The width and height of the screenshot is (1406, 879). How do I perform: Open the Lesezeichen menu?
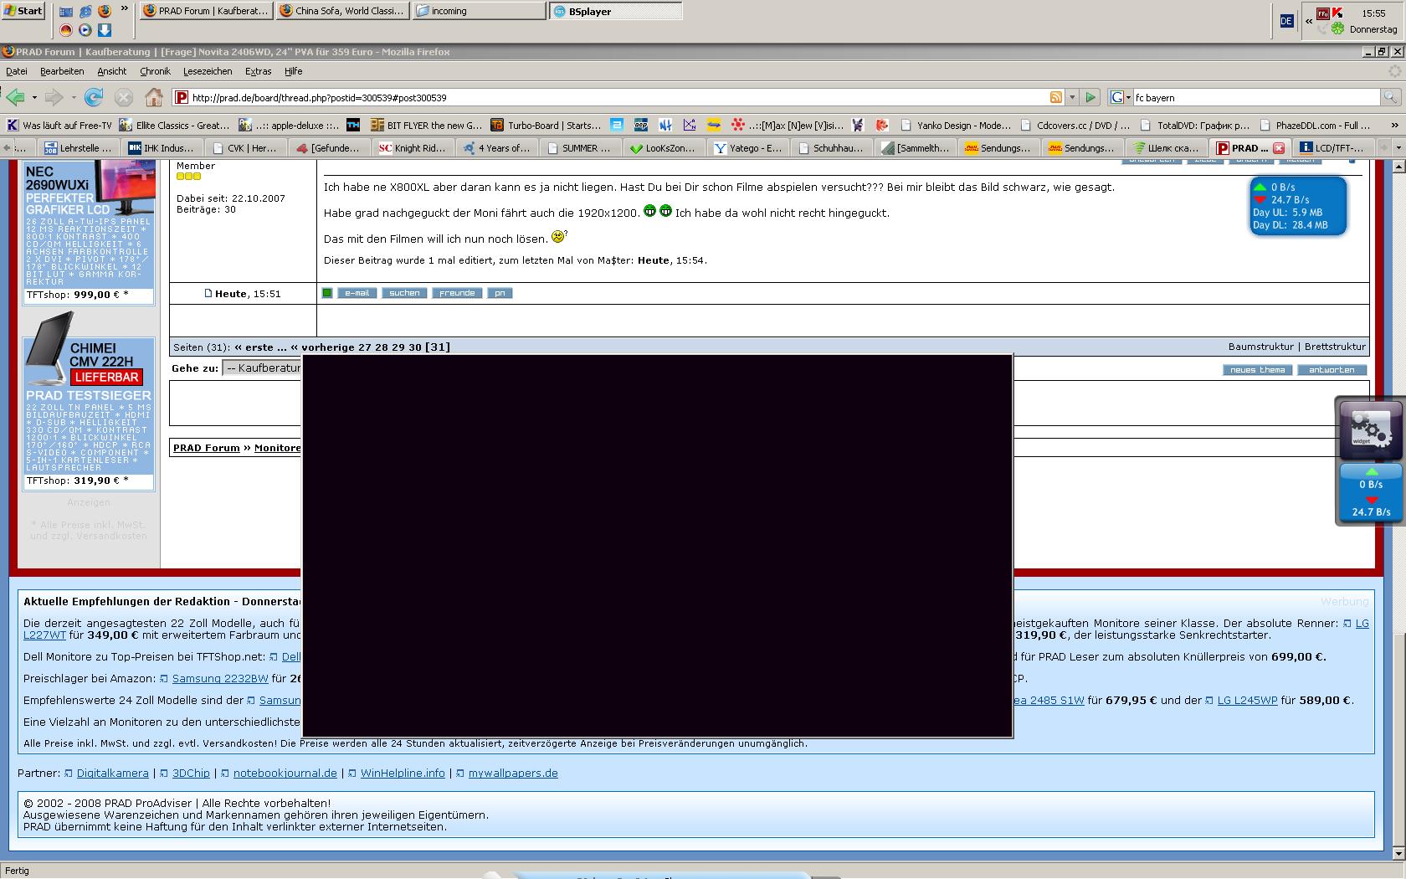[x=207, y=71]
